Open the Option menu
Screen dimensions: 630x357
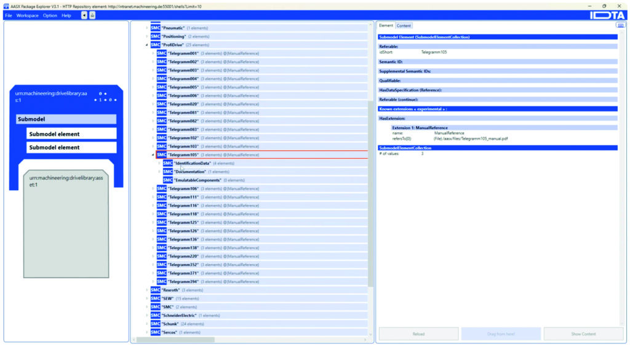pyautogui.click(x=50, y=15)
